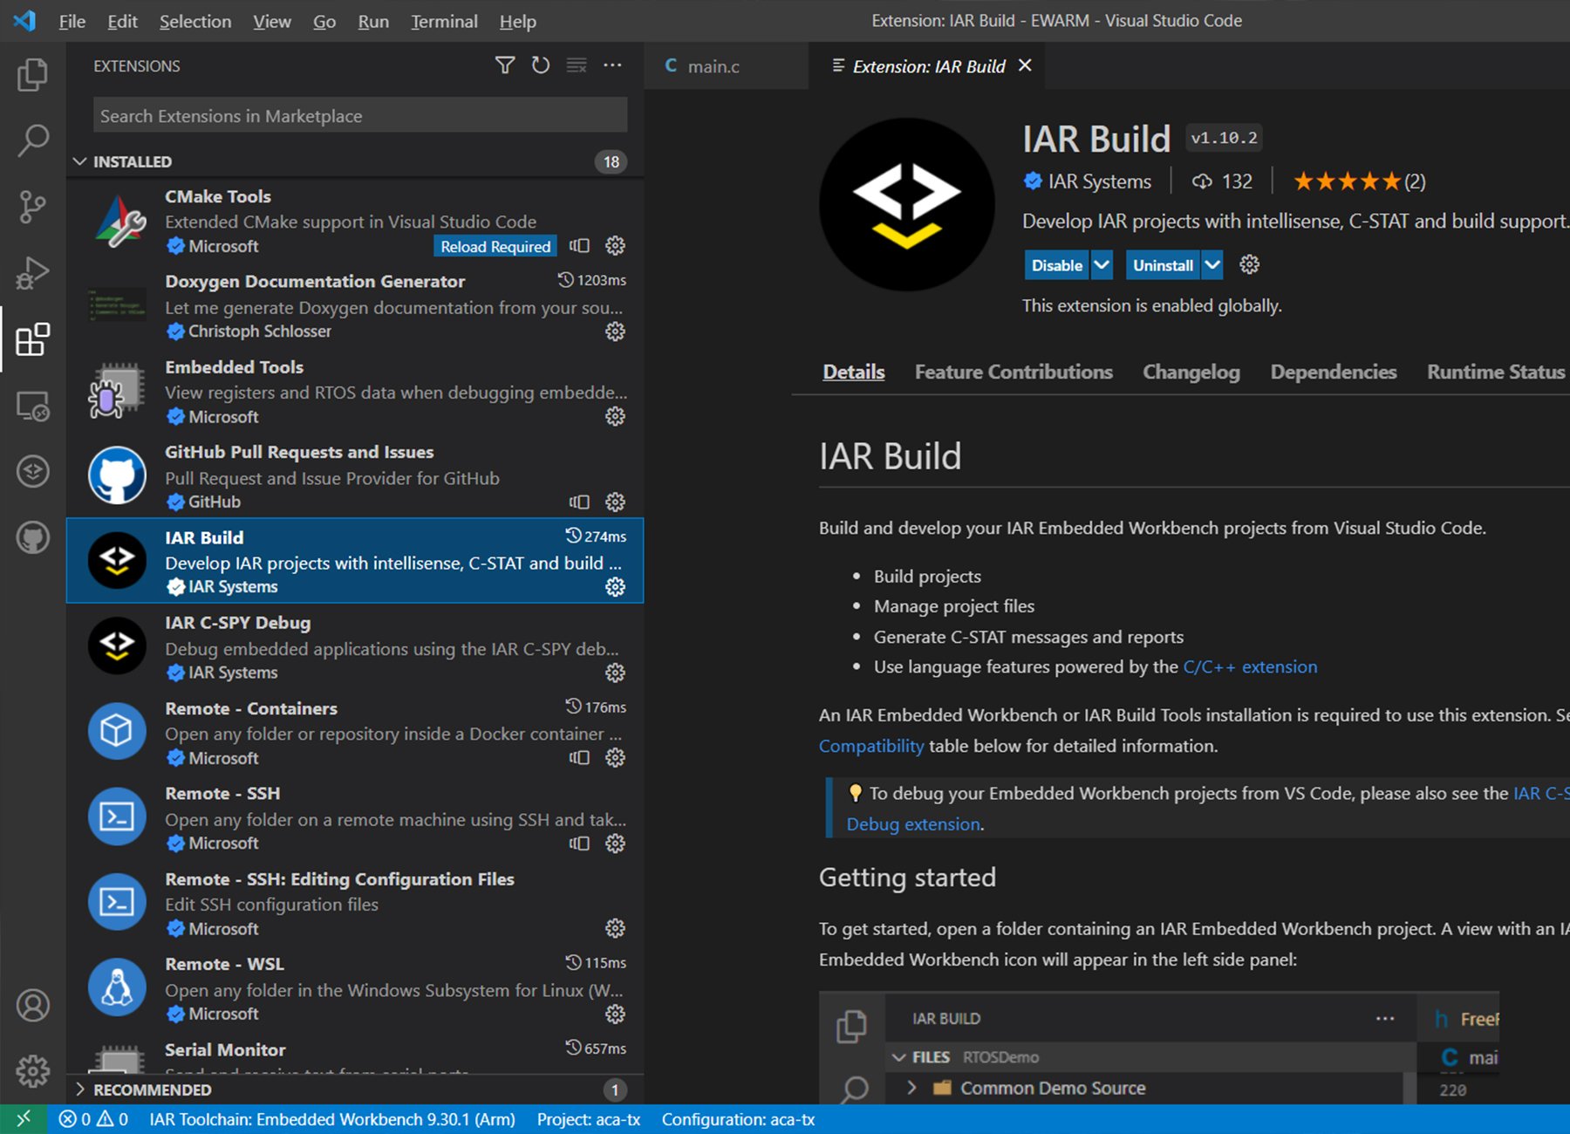Screen dimensions: 1570x1134
Task: Open manage gear for Remote - Containers
Action: click(615, 758)
